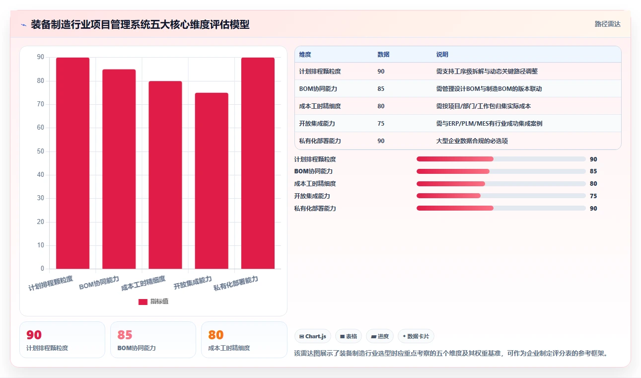Click the 私有化部署能力 progress bar
The image size is (641, 378).
point(501,209)
